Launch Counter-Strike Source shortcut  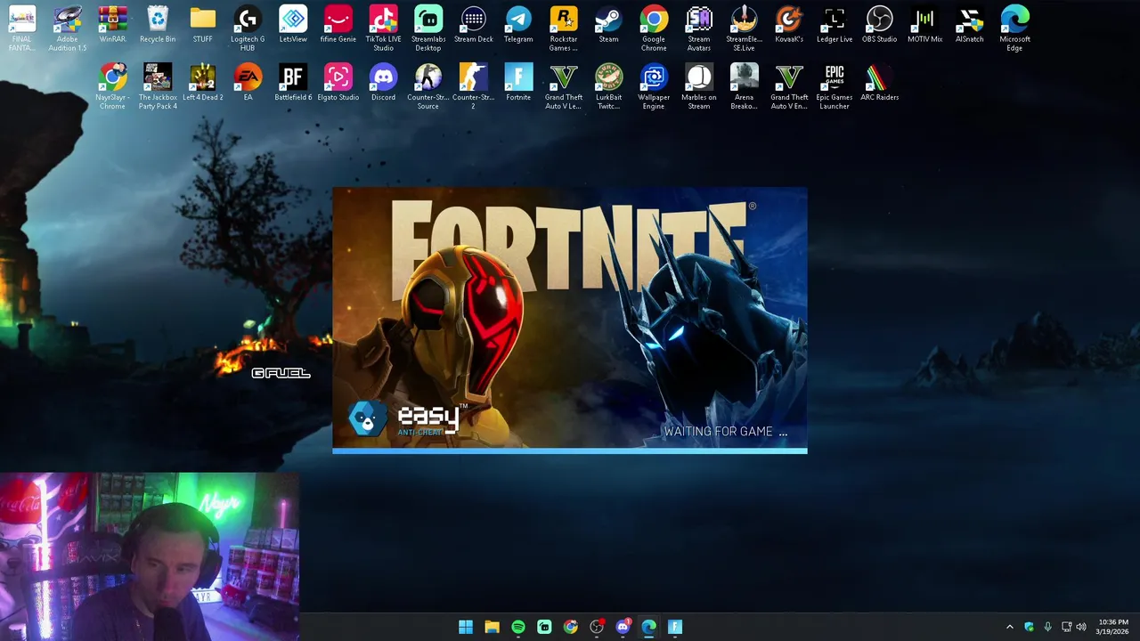point(428,86)
